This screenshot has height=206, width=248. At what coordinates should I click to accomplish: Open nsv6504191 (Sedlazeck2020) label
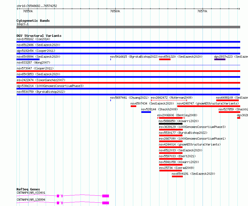point(193,174)
